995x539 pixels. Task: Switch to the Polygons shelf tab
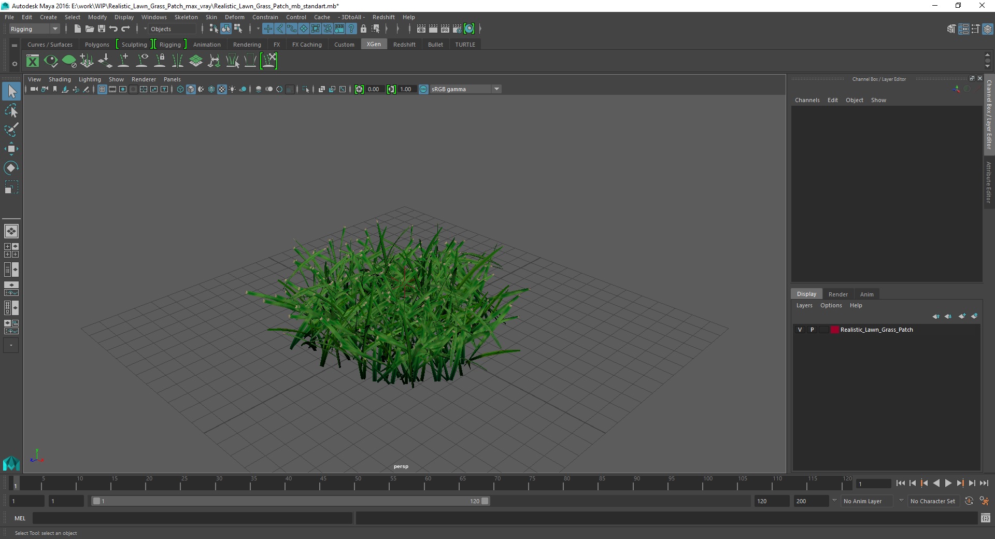pyautogui.click(x=97, y=45)
